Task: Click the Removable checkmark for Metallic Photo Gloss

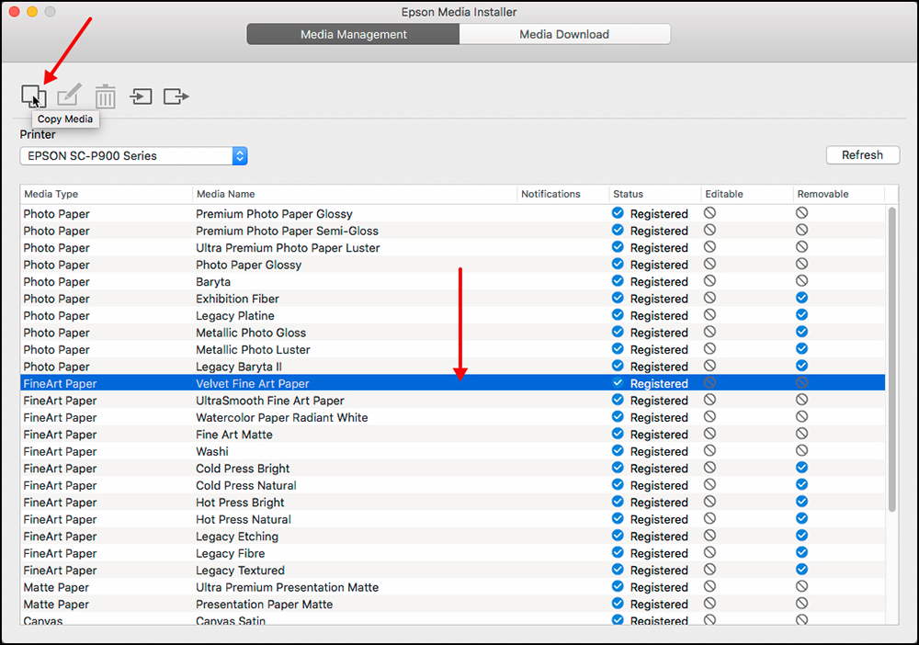Action: (x=801, y=332)
